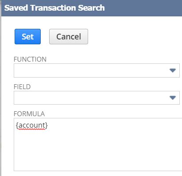Open the empty FUNCTION combo box
Viewport: 182px width, 176px height.
point(97,70)
